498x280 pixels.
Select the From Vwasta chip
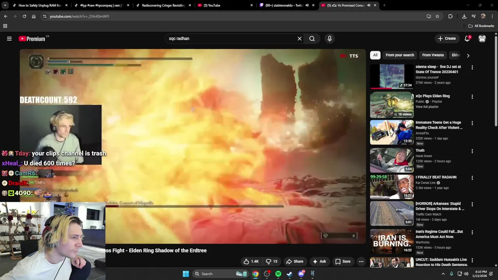[x=433, y=55]
